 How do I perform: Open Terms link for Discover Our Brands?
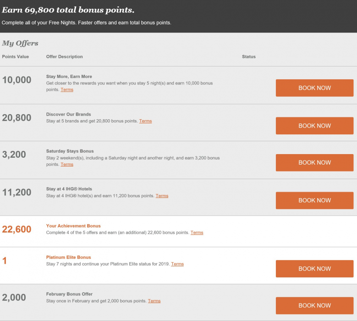tap(145, 121)
